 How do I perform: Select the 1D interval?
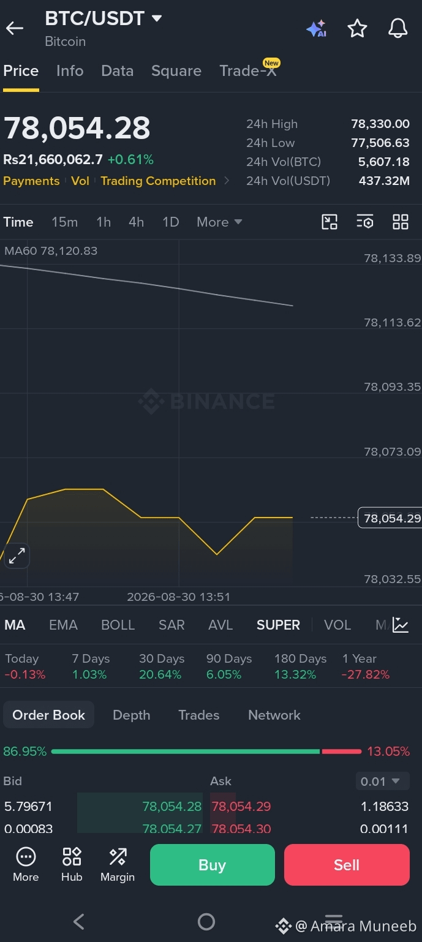coord(170,222)
